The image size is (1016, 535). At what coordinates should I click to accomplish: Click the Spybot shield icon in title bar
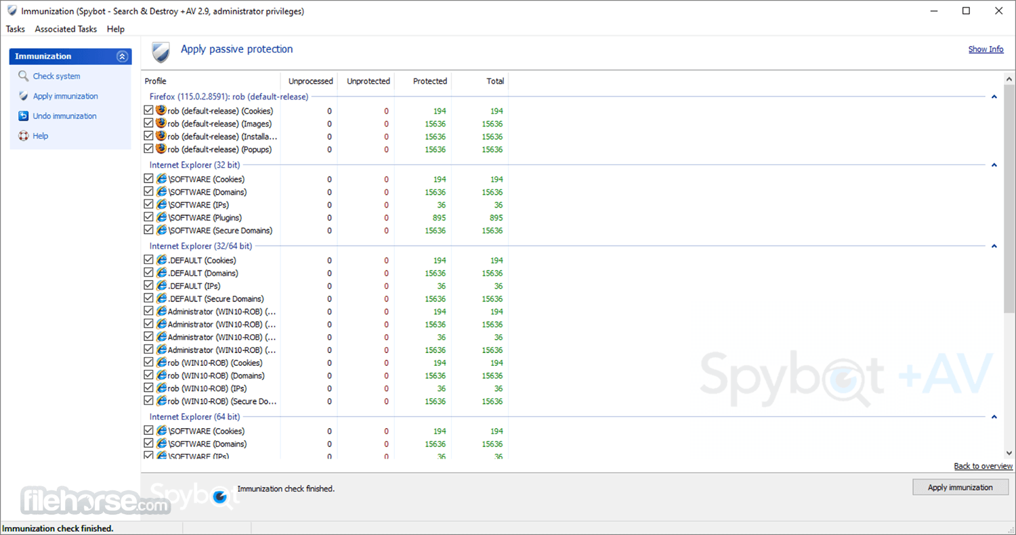(x=12, y=11)
